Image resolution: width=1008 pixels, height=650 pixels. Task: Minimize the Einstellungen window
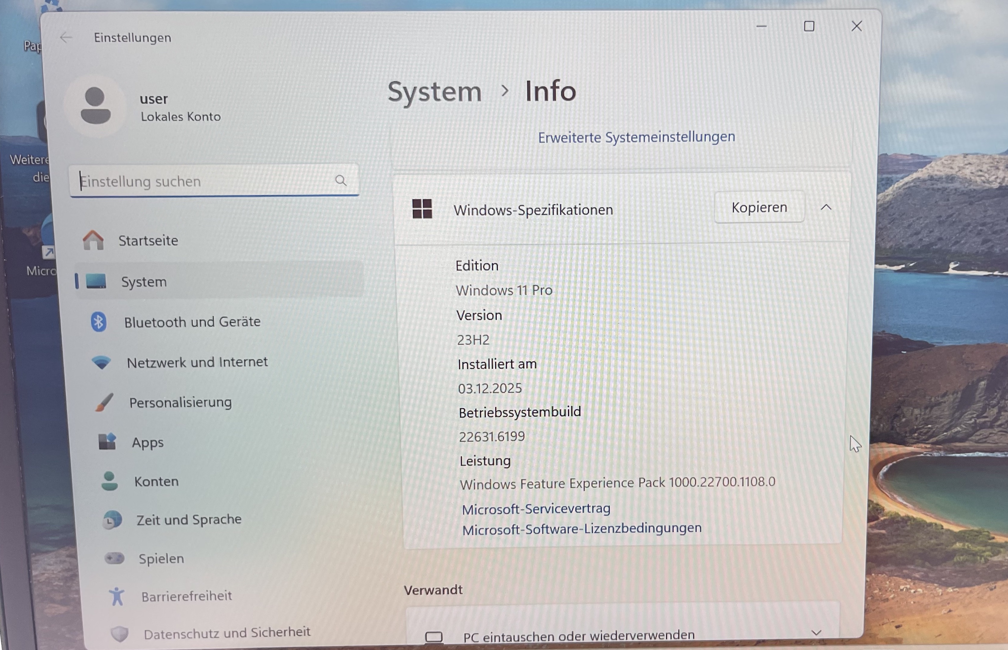click(x=761, y=26)
